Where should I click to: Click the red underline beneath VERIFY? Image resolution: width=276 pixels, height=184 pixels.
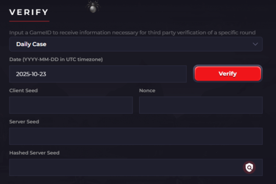pos(29,21)
